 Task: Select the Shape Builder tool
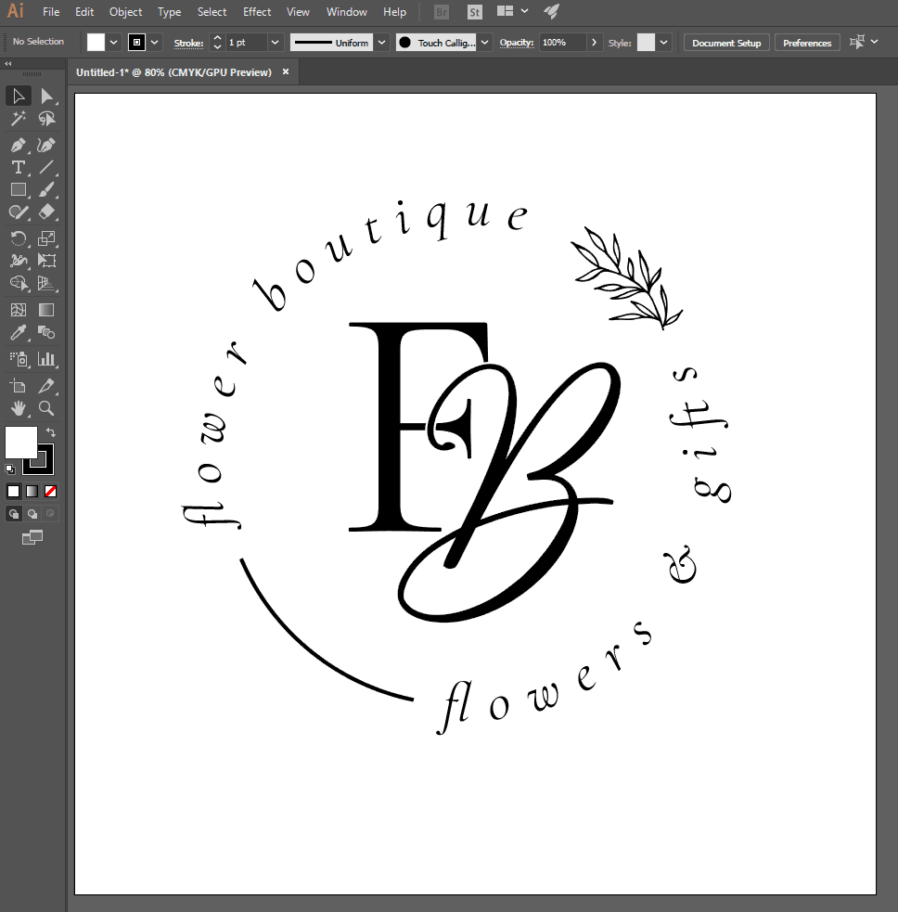click(x=18, y=283)
